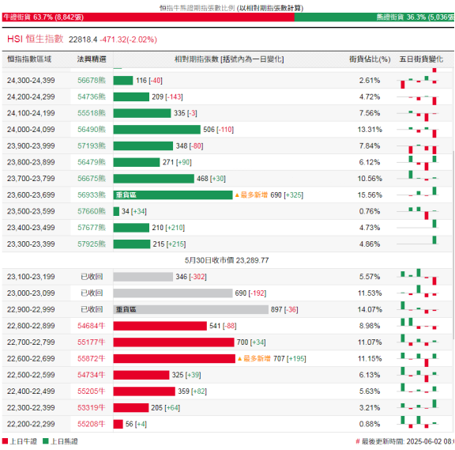Image resolution: width=455 pixels, height=450 pixels.
Task: Open bear warrant link 55518熊
Action: tap(92, 113)
